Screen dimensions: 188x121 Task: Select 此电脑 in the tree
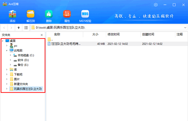point(16,50)
